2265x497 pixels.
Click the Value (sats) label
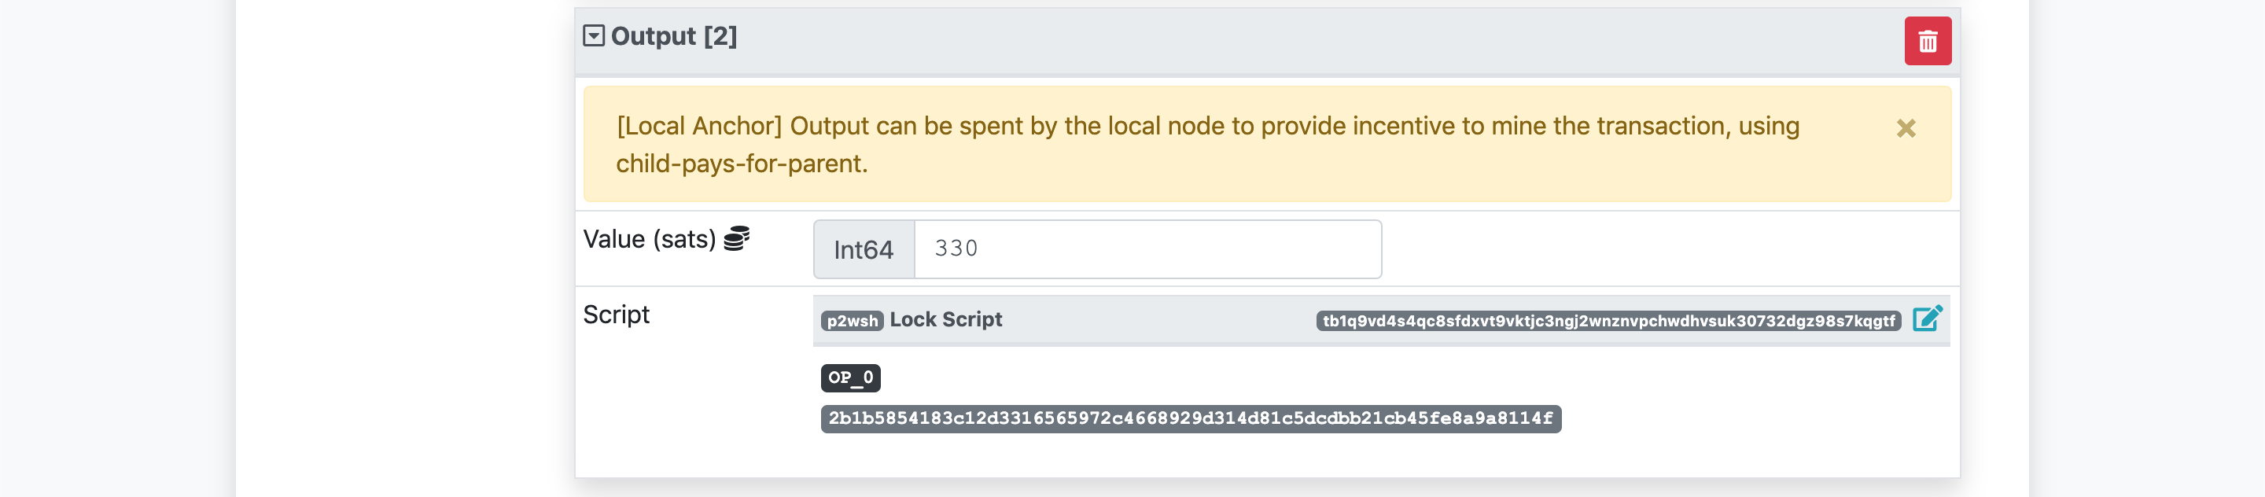coord(649,239)
